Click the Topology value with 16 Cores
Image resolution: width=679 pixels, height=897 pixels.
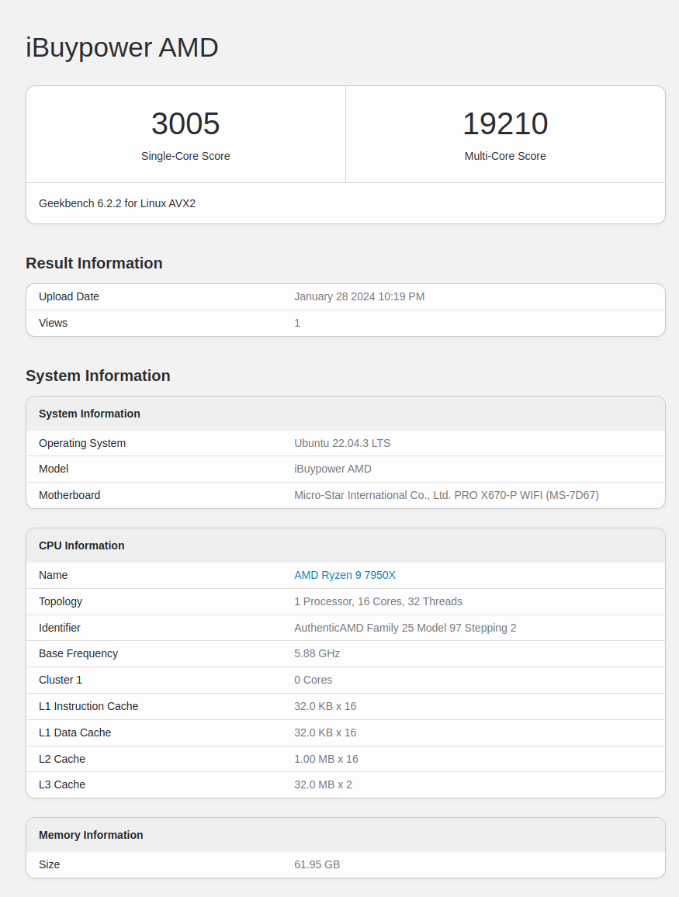point(378,601)
